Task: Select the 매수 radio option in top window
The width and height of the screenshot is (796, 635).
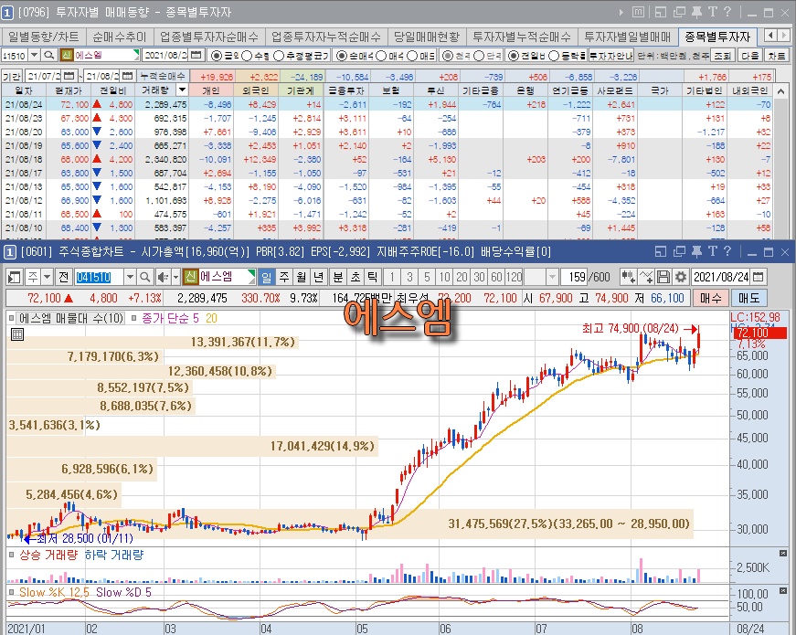Action: point(381,56)
